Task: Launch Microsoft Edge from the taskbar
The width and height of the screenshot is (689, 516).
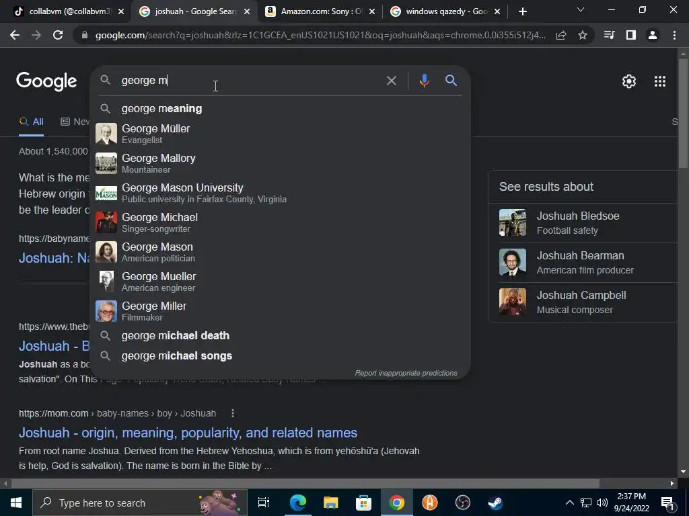Action: coord(297,503)
